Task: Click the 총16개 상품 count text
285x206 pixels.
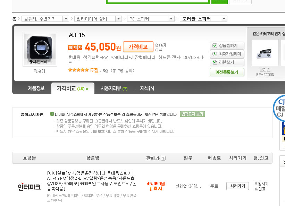Action: pyautogui.click(x=161, y=47)
